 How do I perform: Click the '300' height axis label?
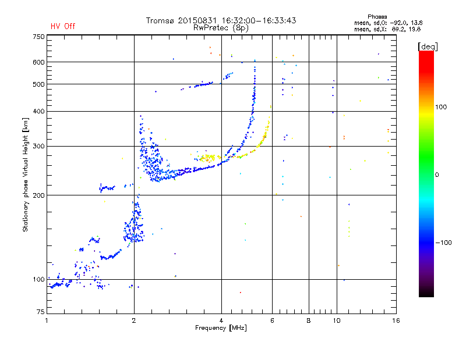[x=38, y=147]
